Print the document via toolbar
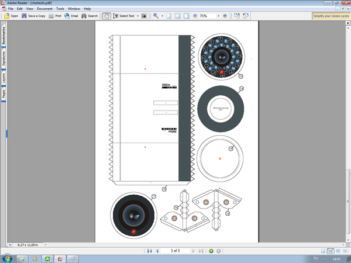351x263 pixels. [x=55, y=16]
